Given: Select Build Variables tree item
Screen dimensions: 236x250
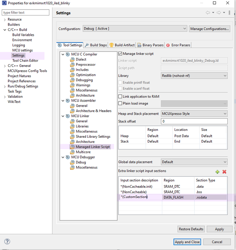Looking at the screenshot, I should tap(23, 35).
